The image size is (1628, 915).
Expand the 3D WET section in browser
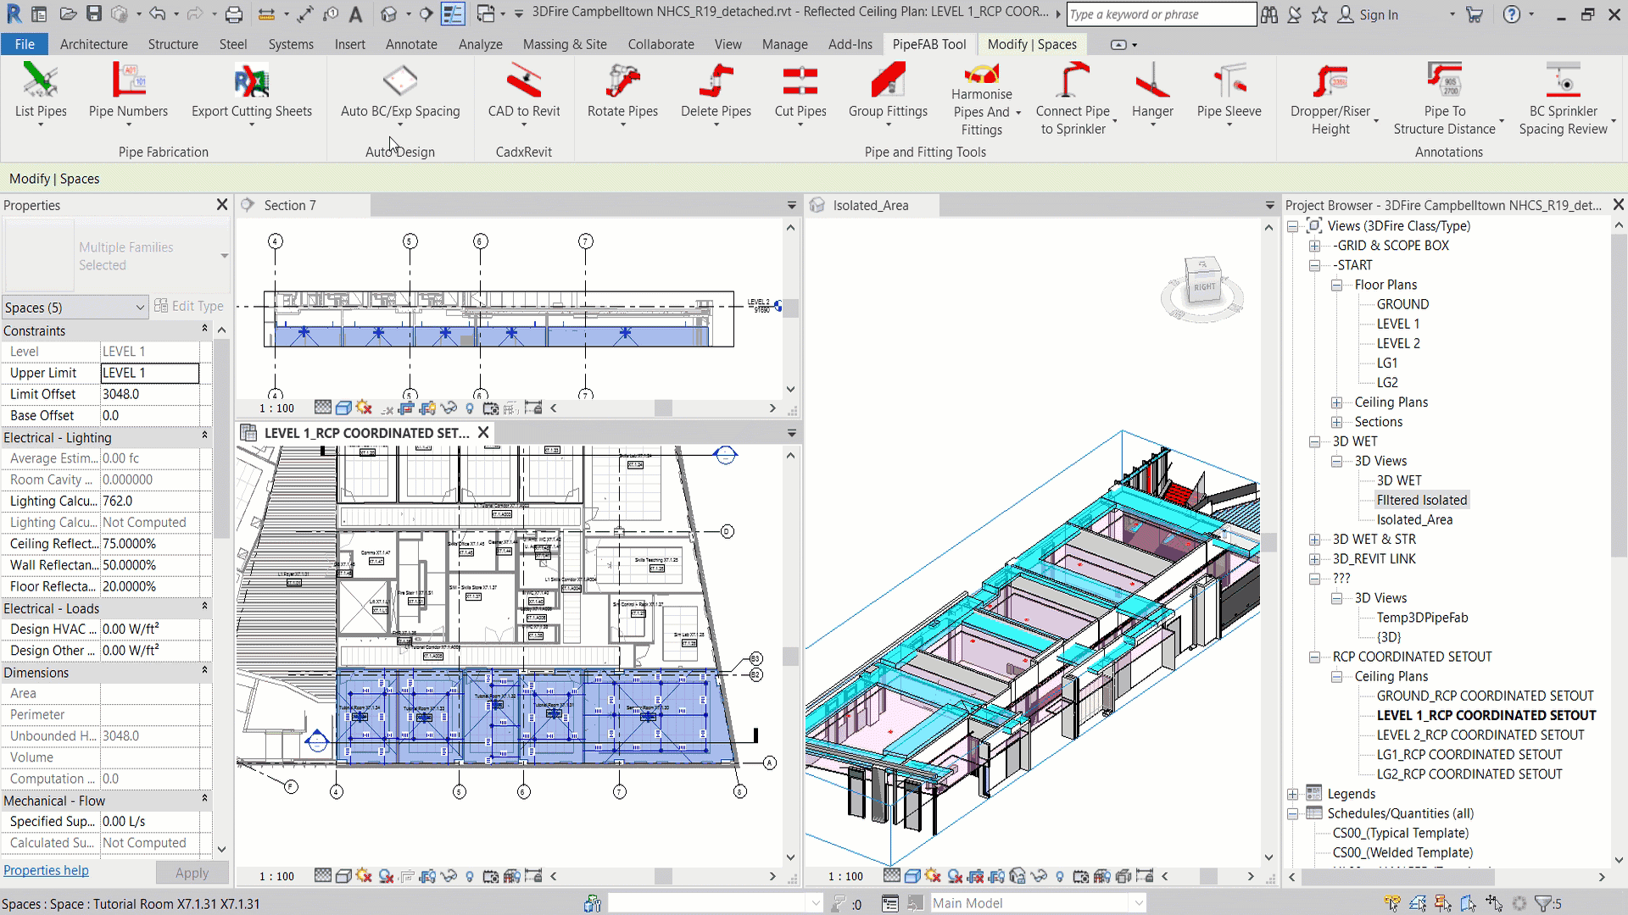tap(1316, 441)
